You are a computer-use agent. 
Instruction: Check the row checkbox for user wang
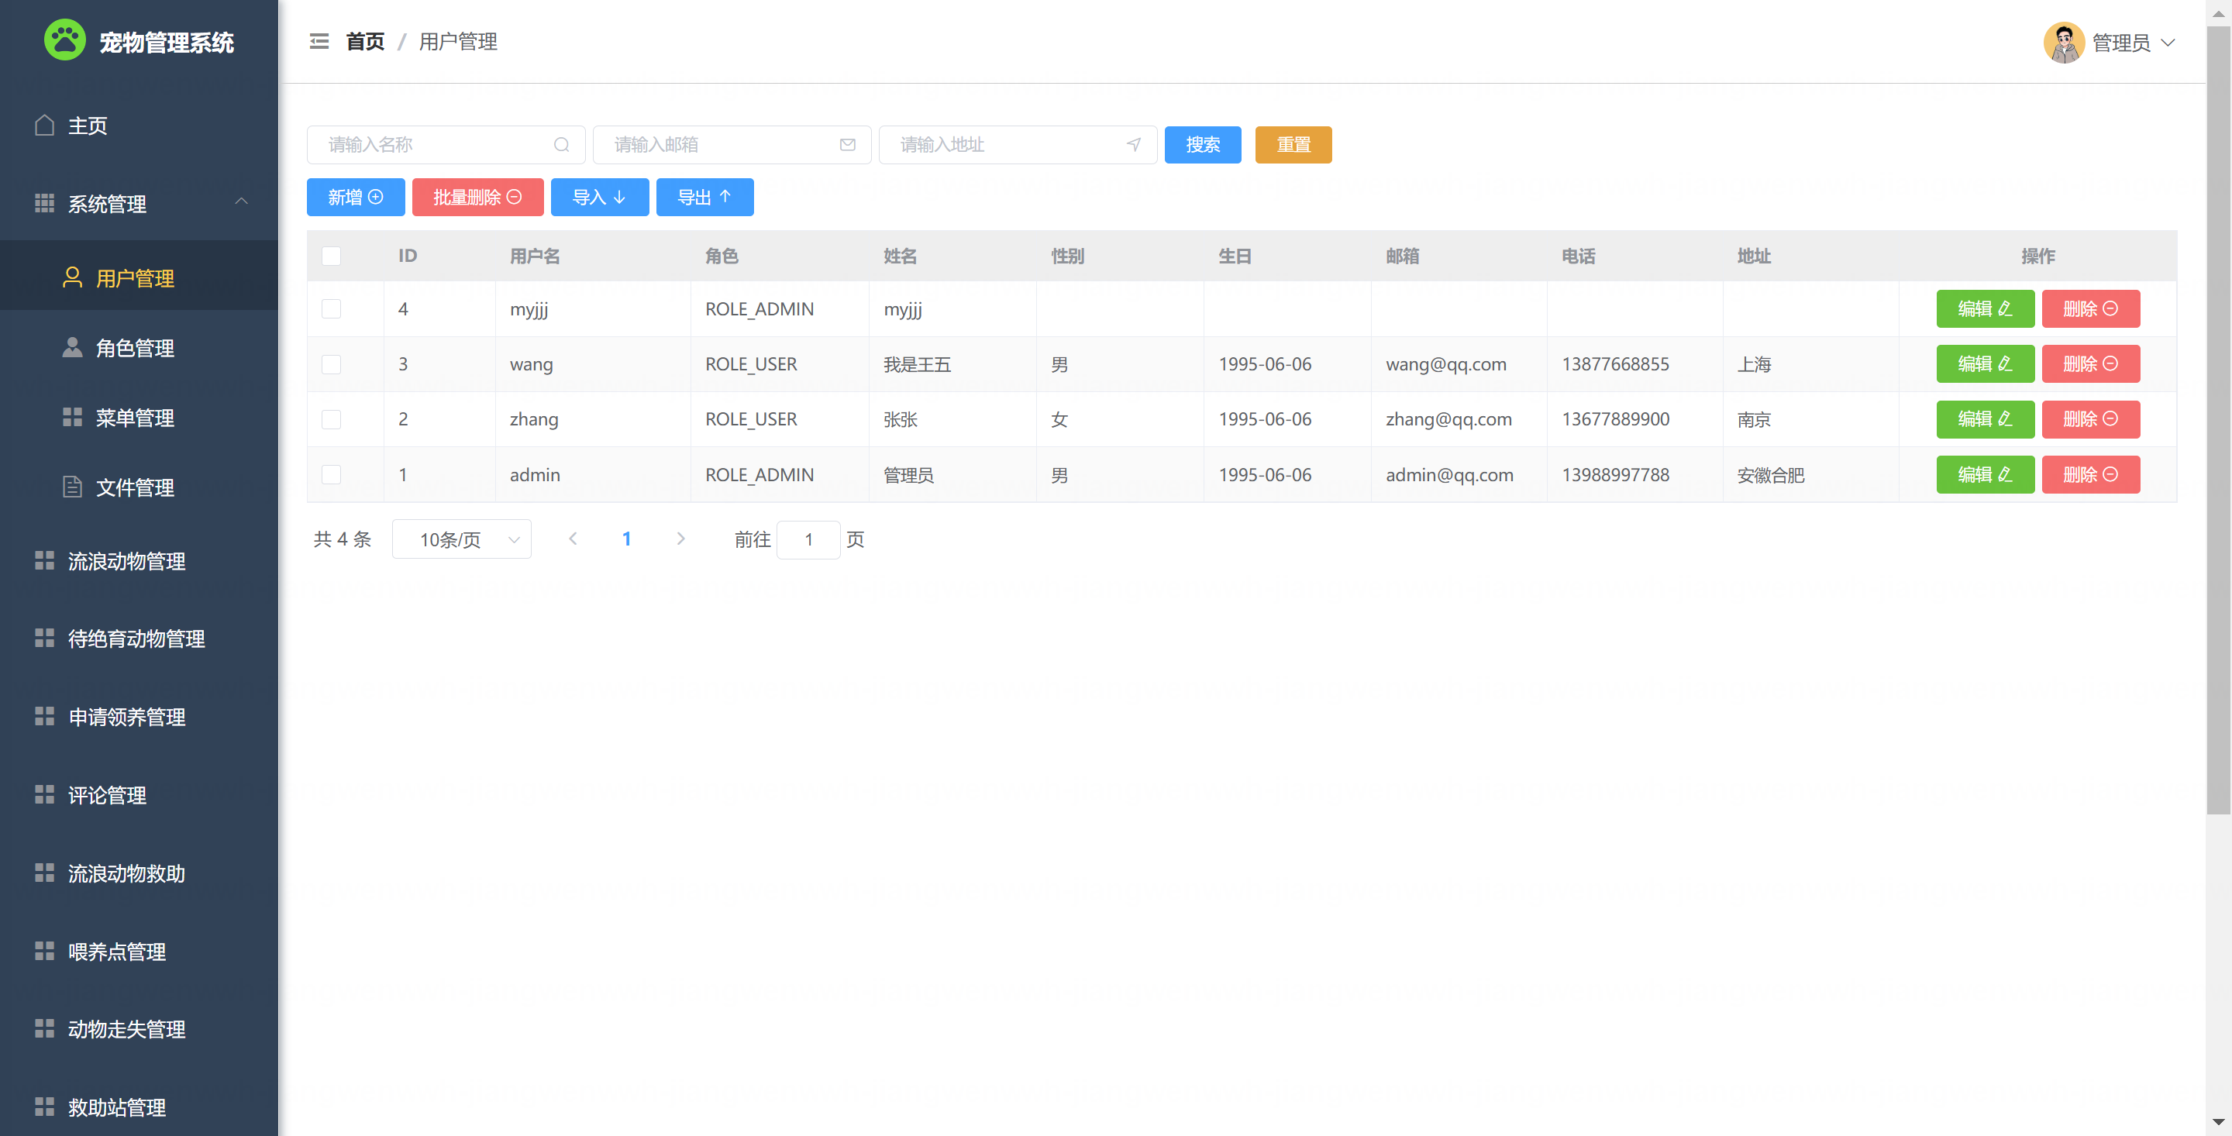pyautogui.click(x=331, y=364)
